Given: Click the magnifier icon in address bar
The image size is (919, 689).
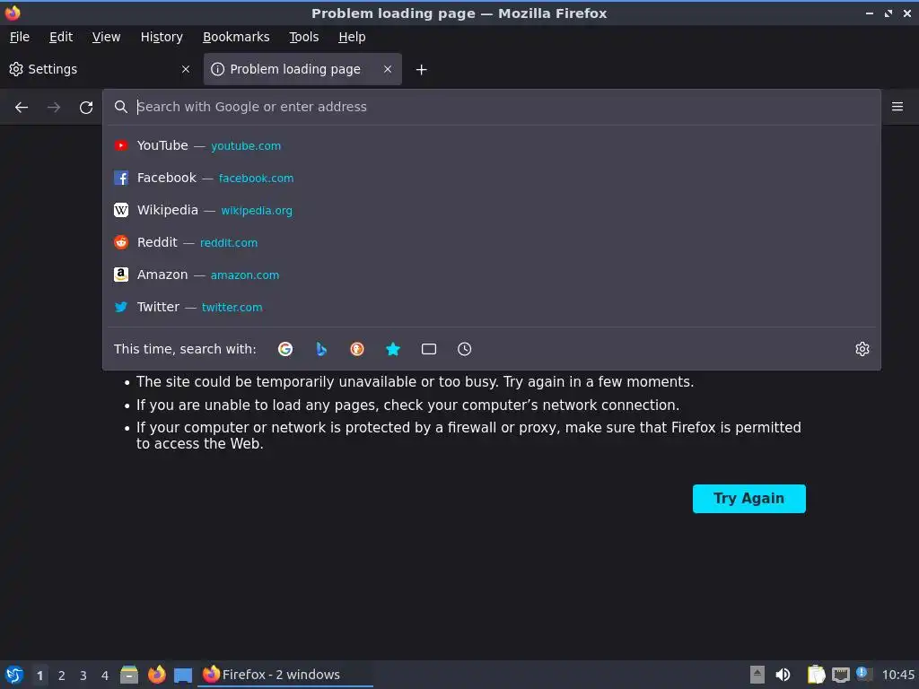Looking at the screenshot, I should pyautogui.click(x=121, y=107).
